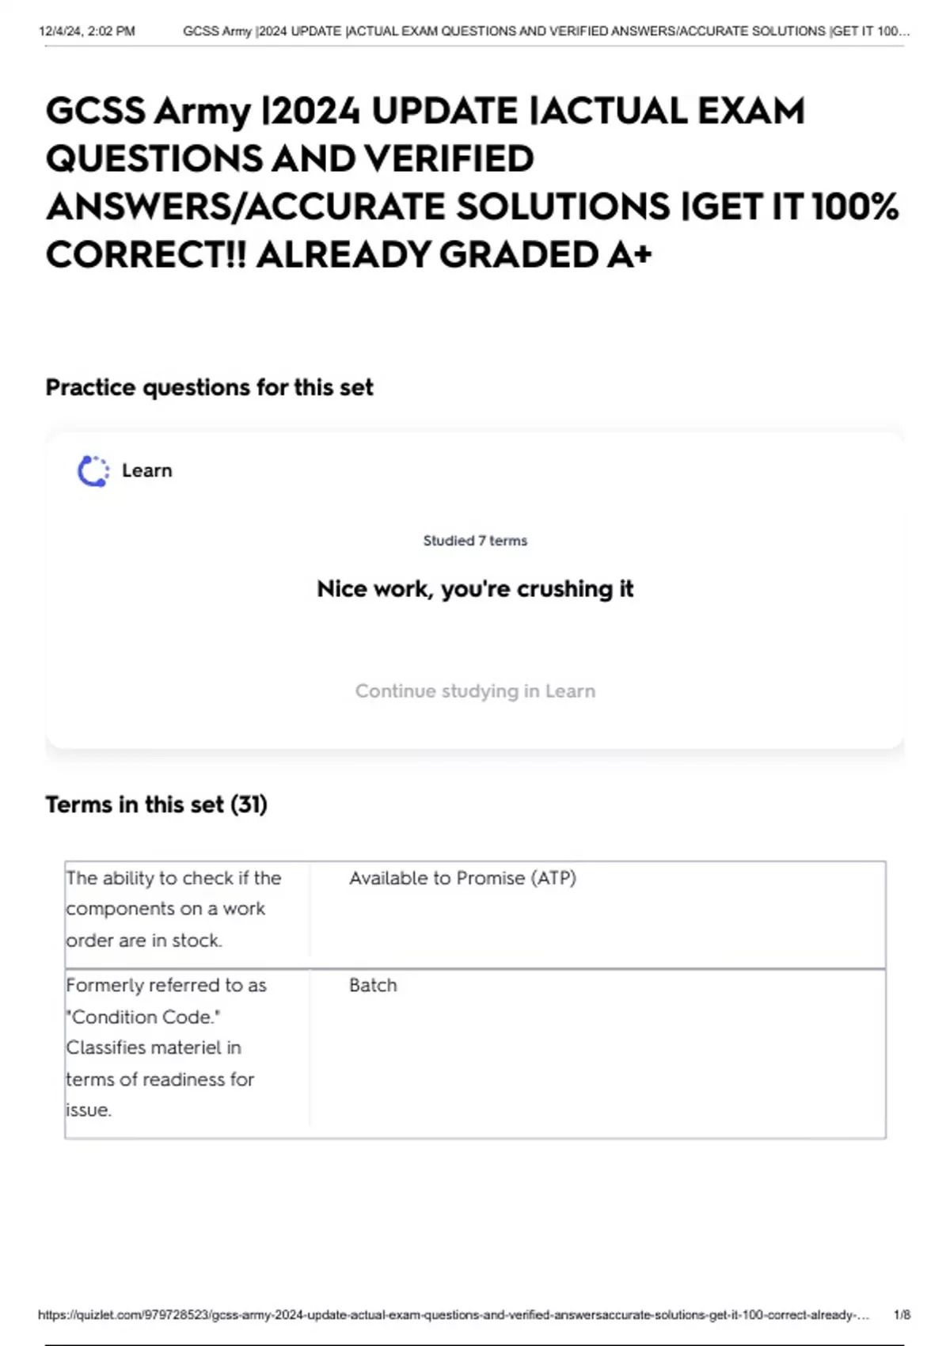
Task: Click the 'Practice questions for this set' heading
Action: click(x=209, y=388)
